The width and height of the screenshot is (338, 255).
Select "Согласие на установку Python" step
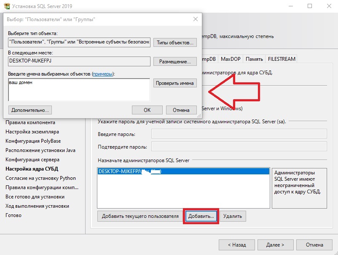[x=40, y=178]
